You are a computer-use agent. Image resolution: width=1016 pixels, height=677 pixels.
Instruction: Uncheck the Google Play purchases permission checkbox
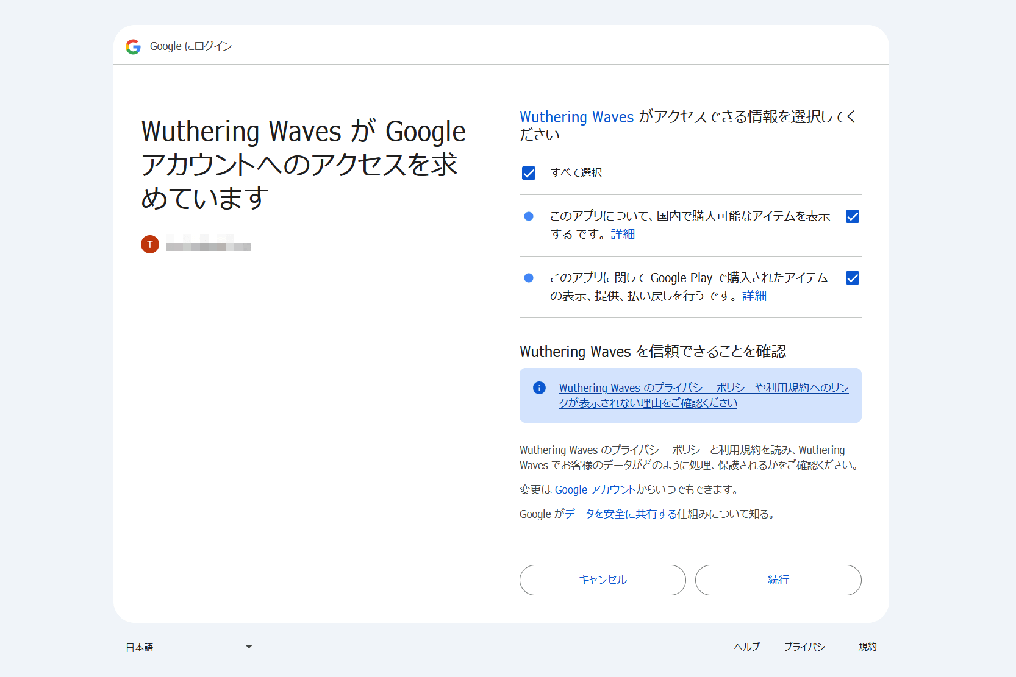pyautogui.click(x=852, y=278)
